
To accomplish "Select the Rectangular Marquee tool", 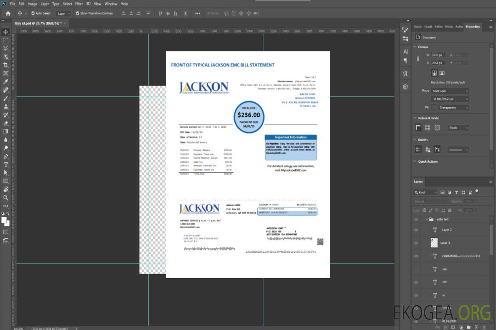I will (x=6, y=40).
